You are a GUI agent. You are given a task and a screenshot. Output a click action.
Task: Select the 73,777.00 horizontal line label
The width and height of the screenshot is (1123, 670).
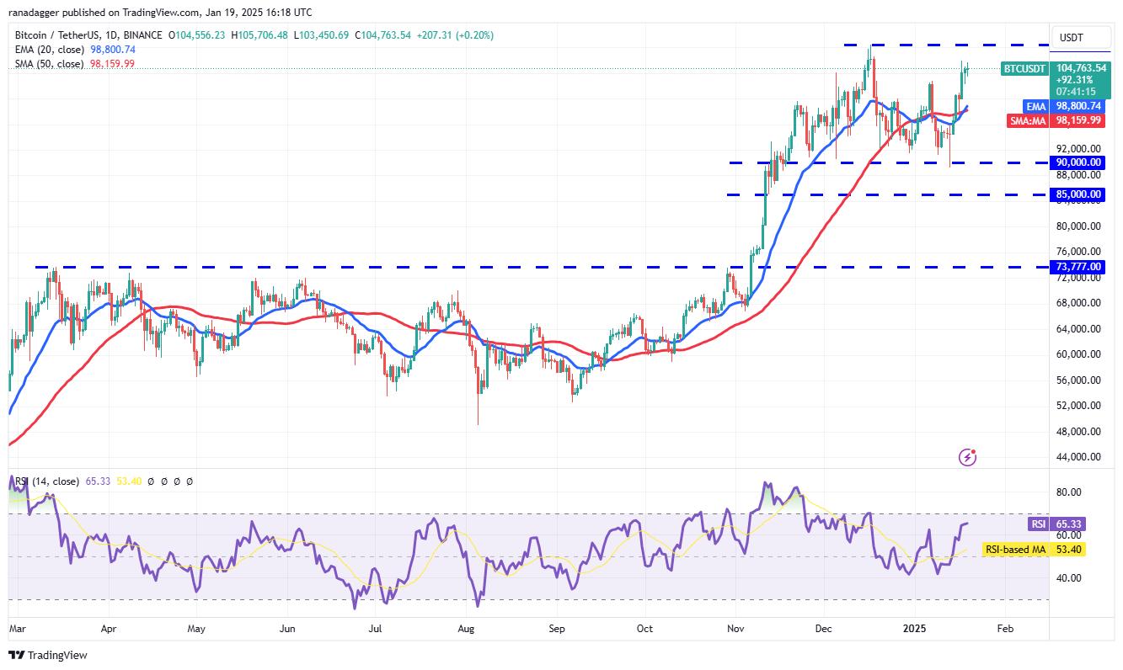click(x=1078, y=267)
